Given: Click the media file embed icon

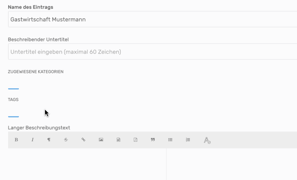Looking at the screenshot, I should pyautogui.click(x=118, y=140).
